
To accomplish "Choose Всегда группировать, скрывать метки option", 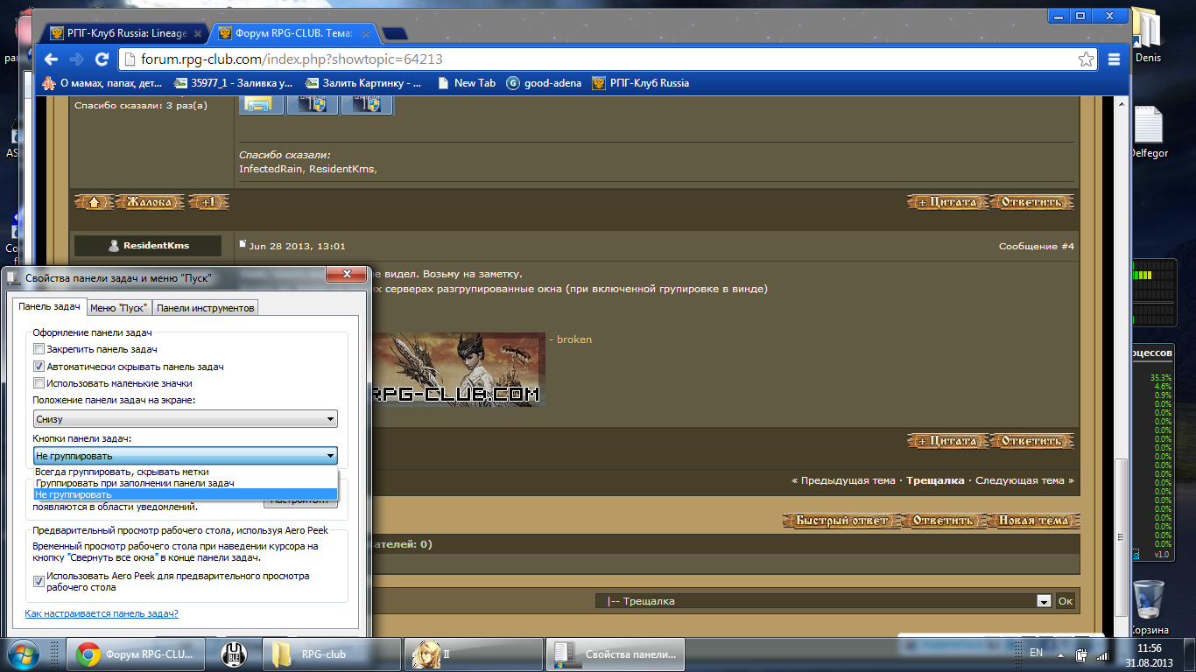I will pyautogui.click(x=186, y=472).
